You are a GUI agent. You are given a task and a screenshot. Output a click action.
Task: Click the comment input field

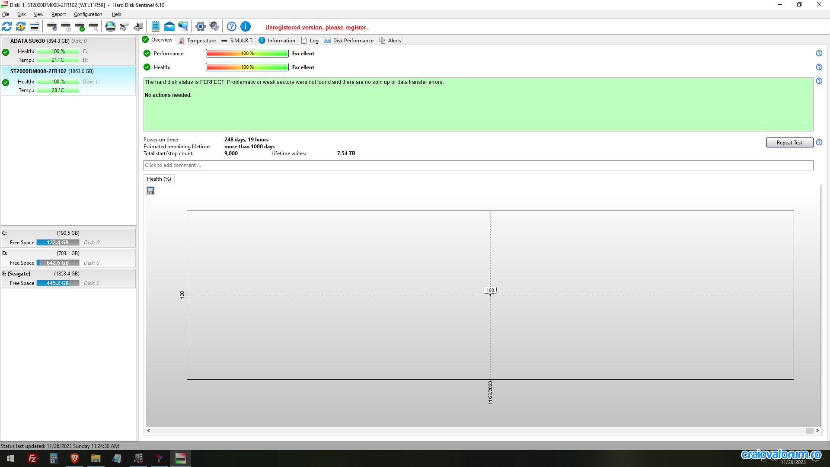click(x=478, y=165)
